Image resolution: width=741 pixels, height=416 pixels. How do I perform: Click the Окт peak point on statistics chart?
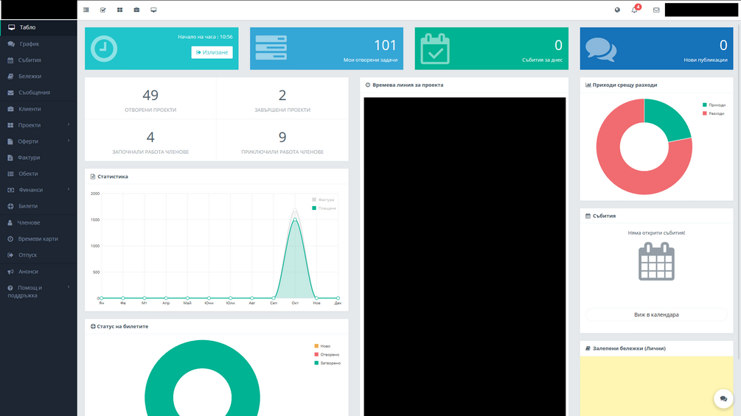click(x=296, y=219)
